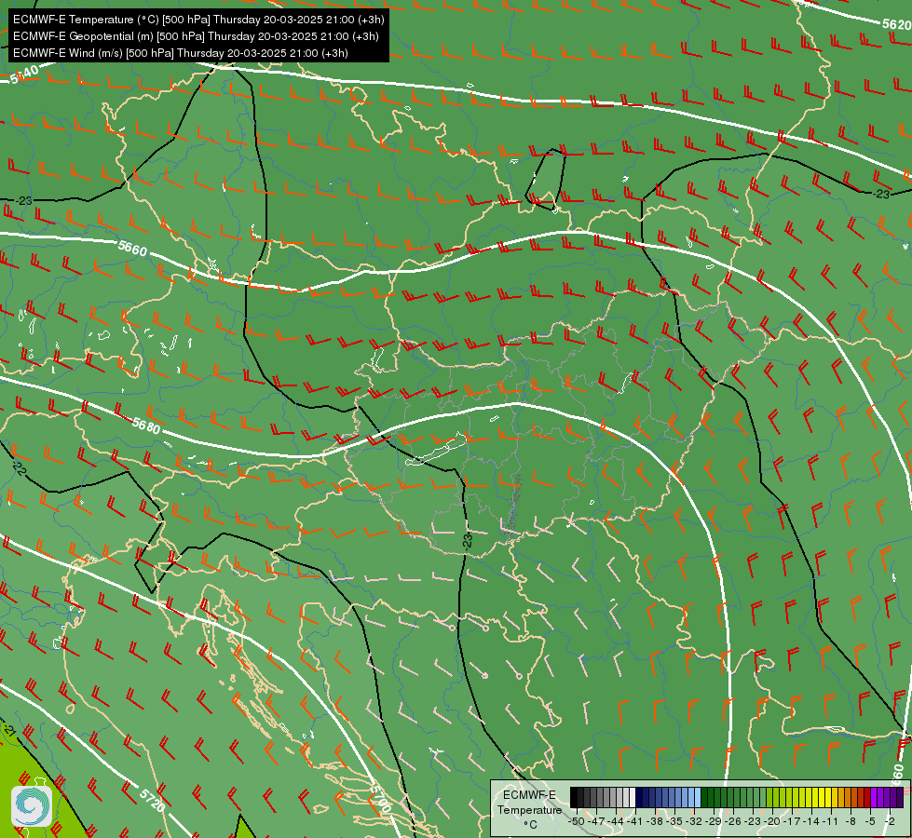
Task: Click the black leftmost swatch of the color scale
Action: coord(574,797)
